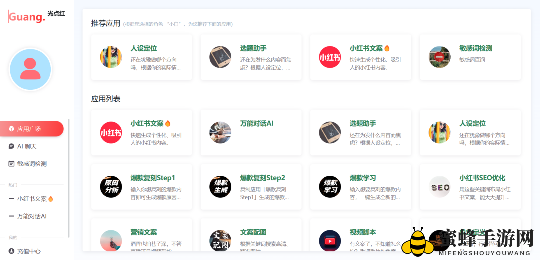Open 充值中心 in the sidebar
The width and height of the screenshot is (540, 260).
(29, 251)
